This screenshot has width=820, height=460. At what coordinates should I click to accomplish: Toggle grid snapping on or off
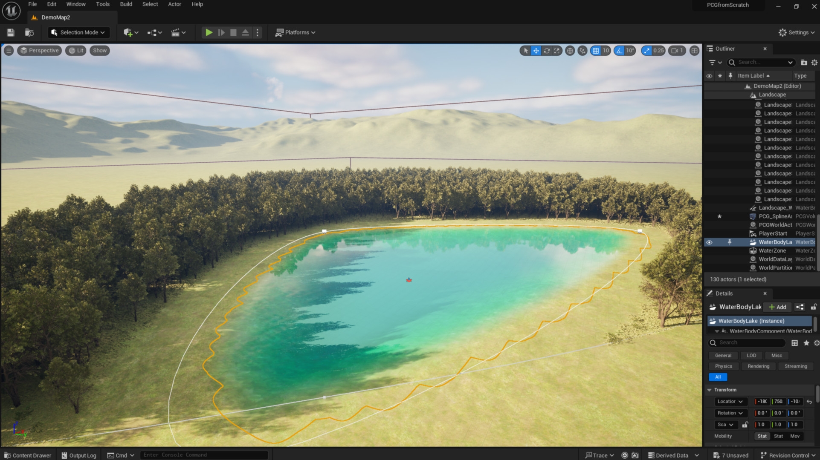click(596, 51)
